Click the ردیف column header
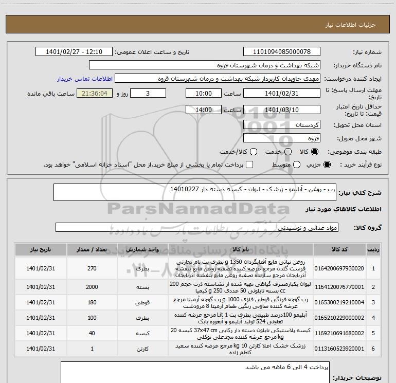The image size is (396, 383). (x=373, y=250)
